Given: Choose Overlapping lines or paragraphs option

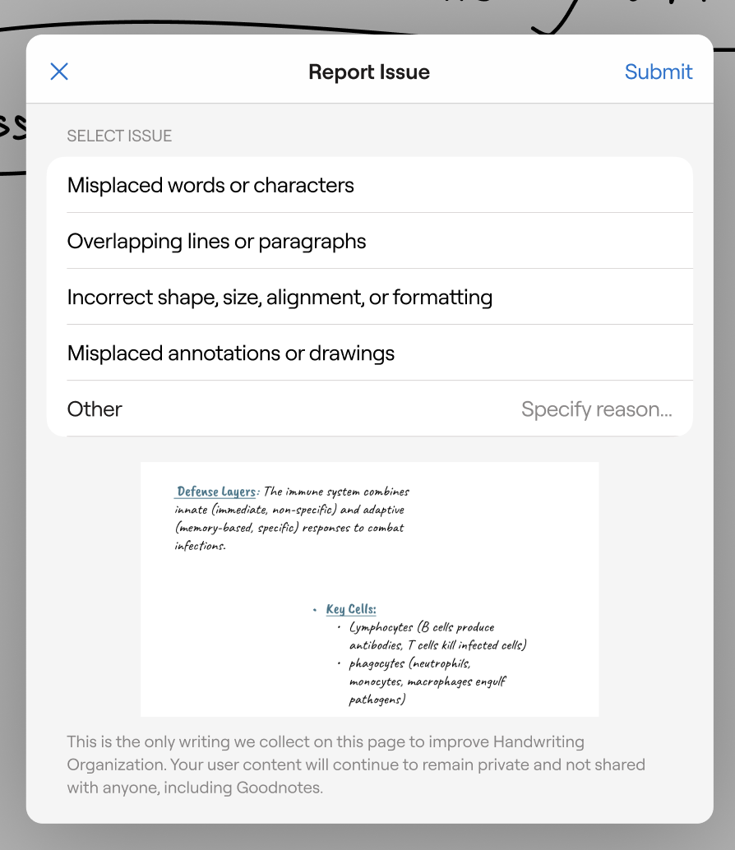Looking at the screenshot, I should click(x=370, y=241).
